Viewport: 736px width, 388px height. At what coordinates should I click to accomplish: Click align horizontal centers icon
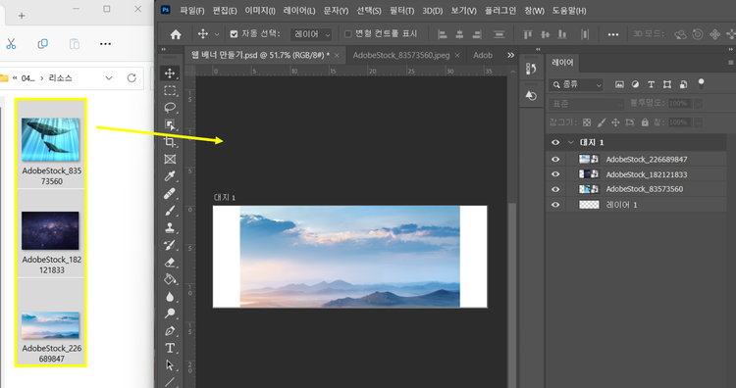click(459, 34)
